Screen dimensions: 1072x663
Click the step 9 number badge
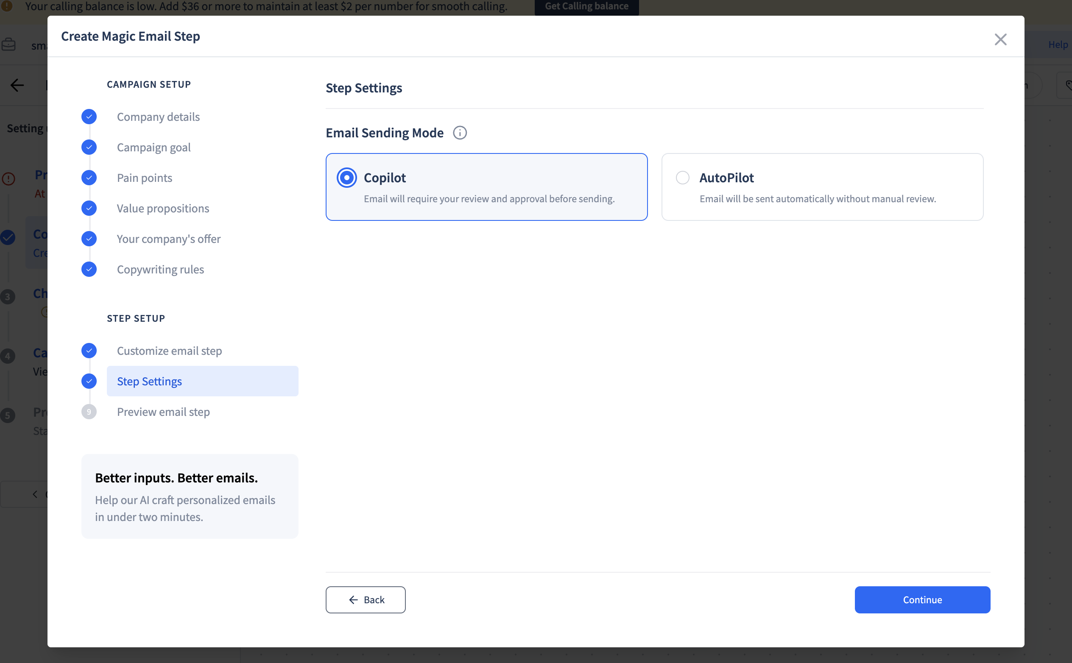tap(89, 412)
